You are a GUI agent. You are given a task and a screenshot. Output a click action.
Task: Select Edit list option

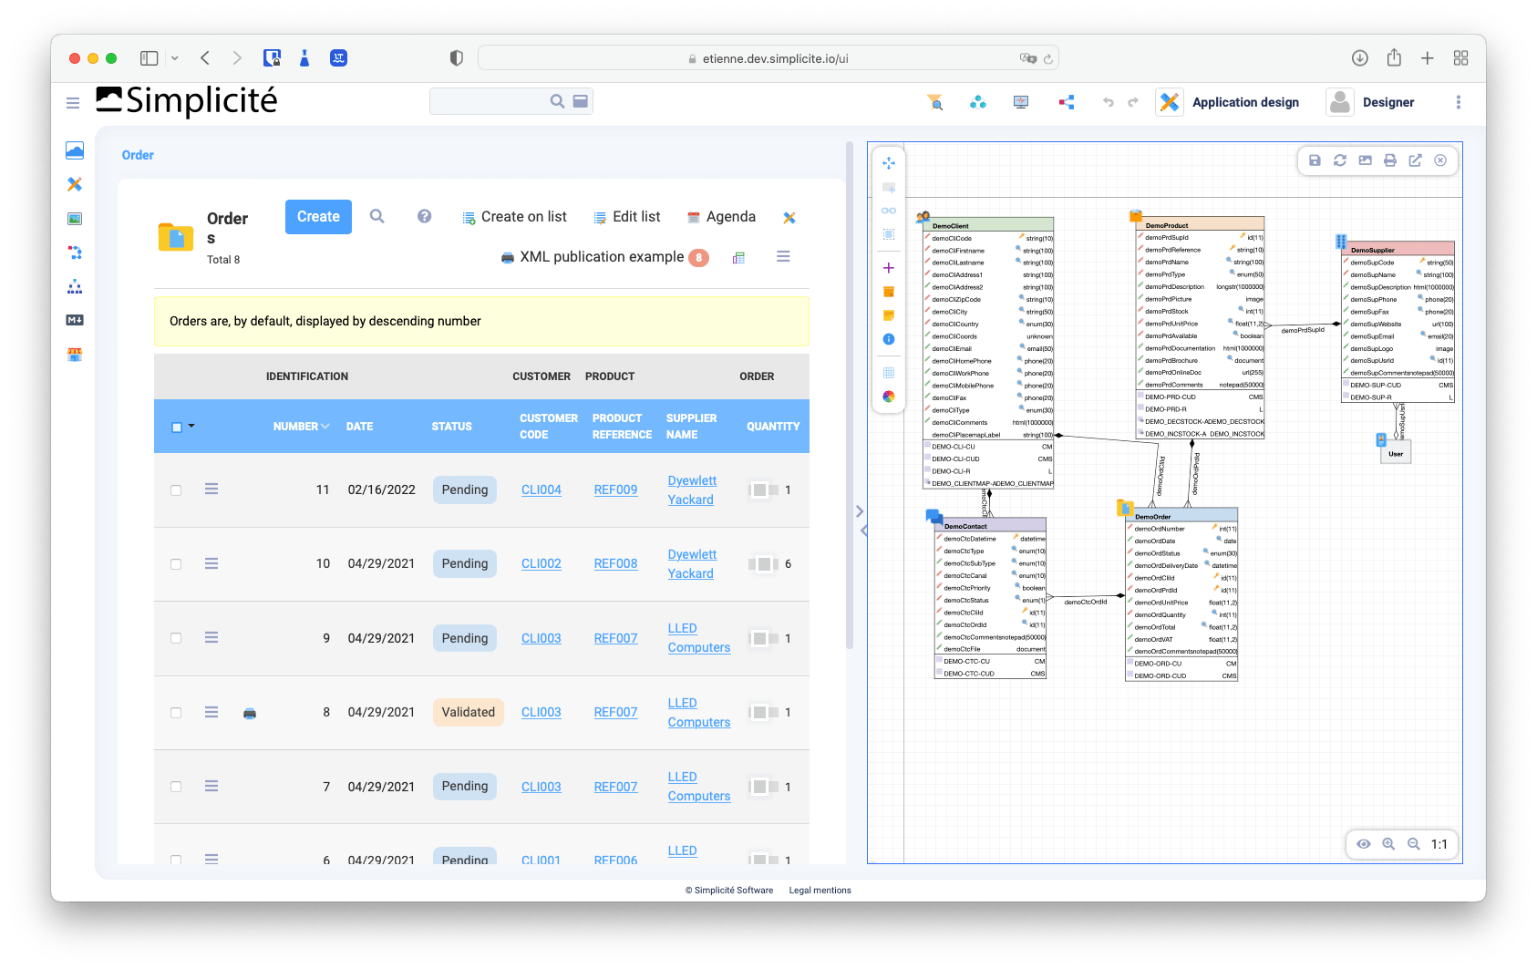point(627,217)
